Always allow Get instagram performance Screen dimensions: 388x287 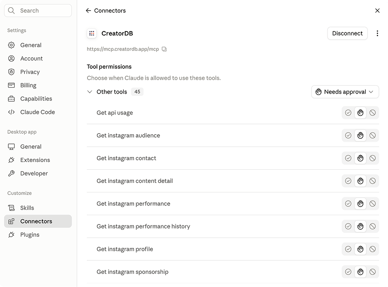coord(348,204)
